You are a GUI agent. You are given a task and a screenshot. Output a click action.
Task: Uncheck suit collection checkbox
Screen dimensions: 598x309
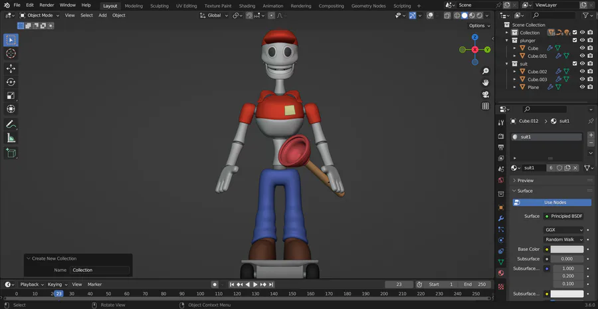[575, 64]
